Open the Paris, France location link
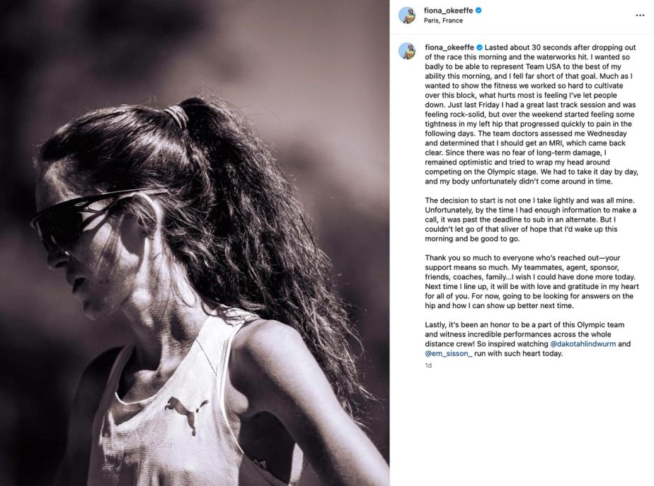The height and width of the screenshot is (486, 654). pyautogui.click(x=443, y=21)
